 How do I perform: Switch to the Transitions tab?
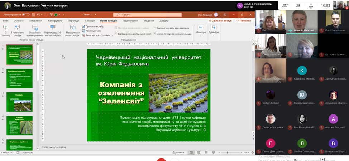(73, 21)
